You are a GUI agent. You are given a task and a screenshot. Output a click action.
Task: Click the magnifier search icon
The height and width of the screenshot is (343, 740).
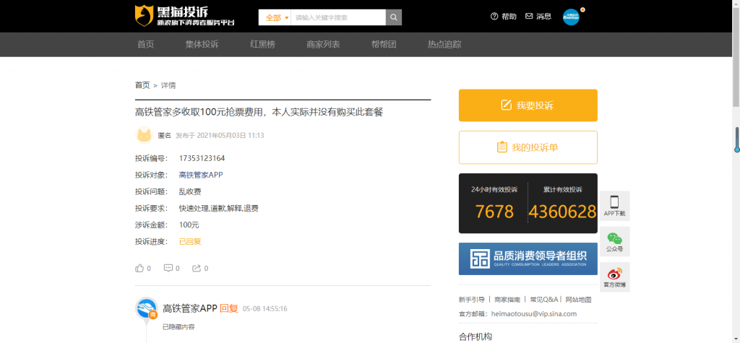pos(394,17)
